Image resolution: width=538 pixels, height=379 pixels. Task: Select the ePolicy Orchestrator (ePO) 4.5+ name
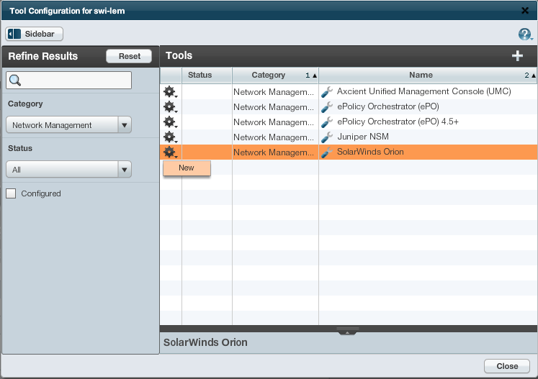click(x=398, y=122)
